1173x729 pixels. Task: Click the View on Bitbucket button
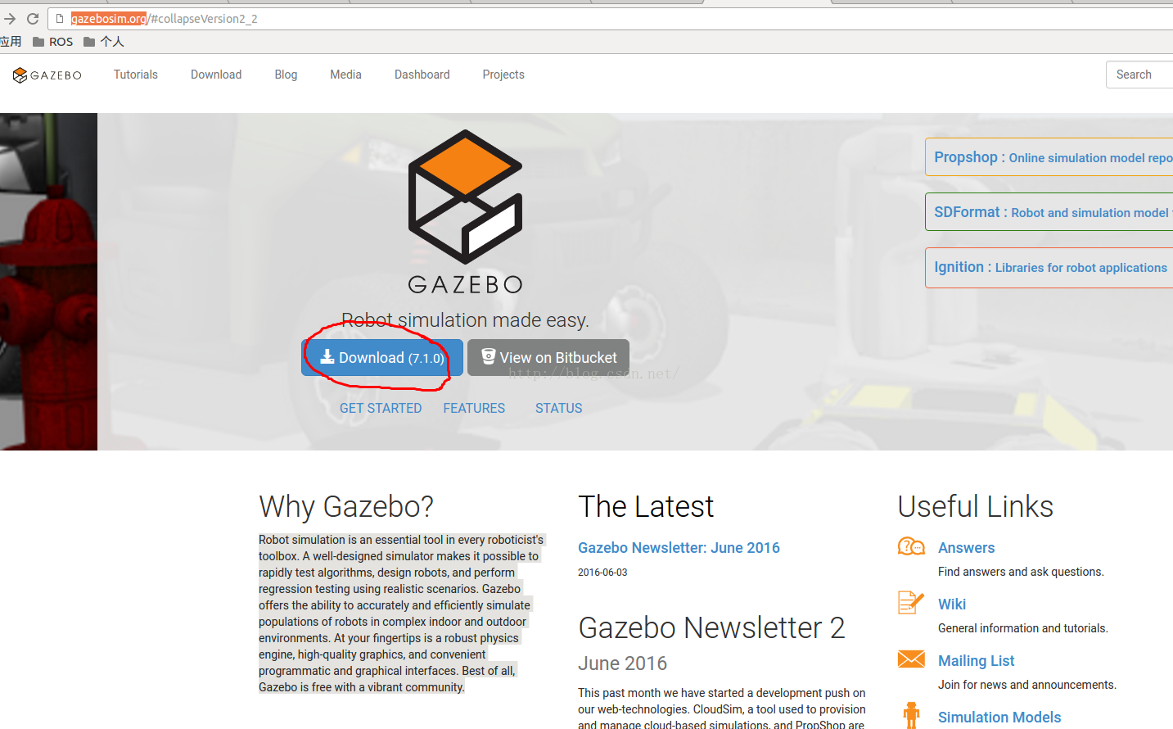click(548, 358)
